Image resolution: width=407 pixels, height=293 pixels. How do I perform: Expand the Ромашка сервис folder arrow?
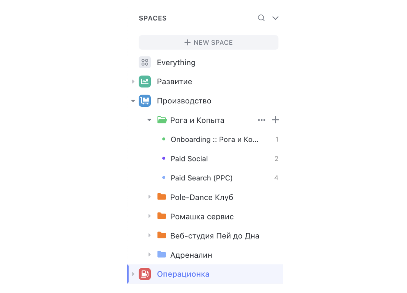coord(150,216)
